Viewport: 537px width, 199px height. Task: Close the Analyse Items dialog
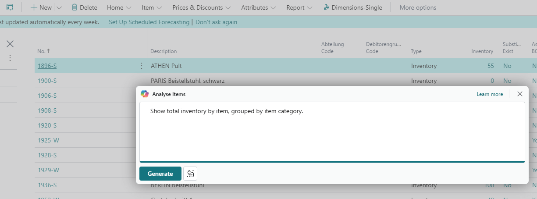pyautogui.click(x=520, y=94)
